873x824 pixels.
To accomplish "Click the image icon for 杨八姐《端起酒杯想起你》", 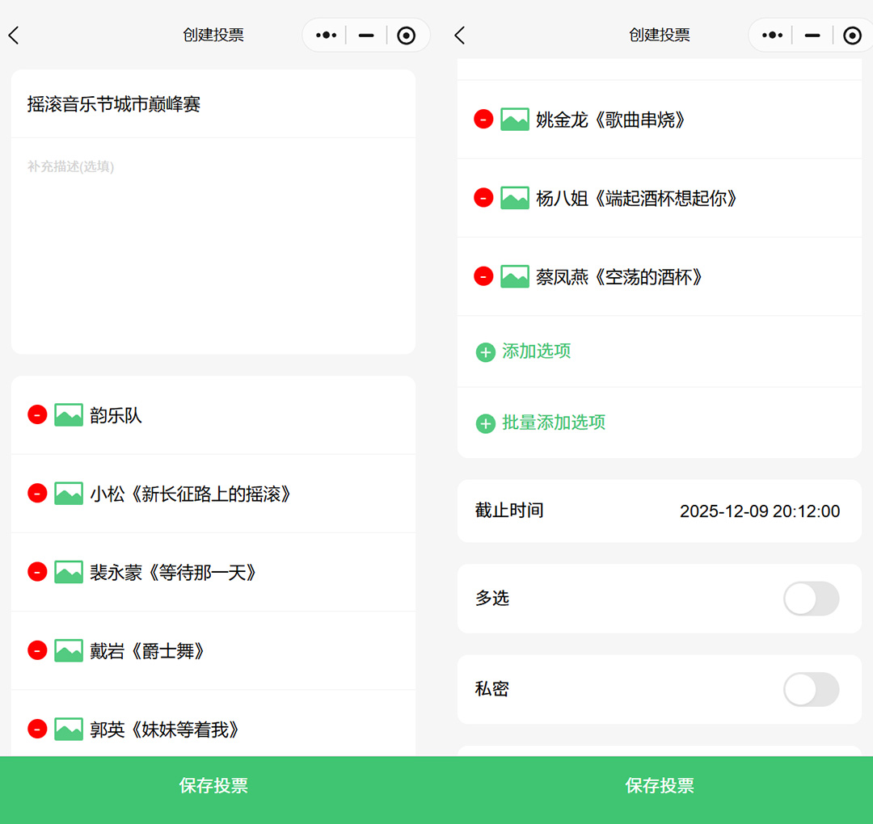I will point(515,198).
